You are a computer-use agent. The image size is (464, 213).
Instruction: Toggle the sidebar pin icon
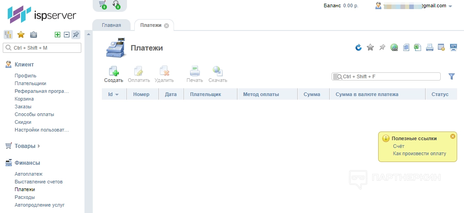[x=76, y=35]
